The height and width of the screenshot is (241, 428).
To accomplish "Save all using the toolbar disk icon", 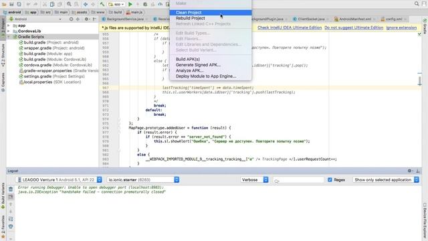I will pyautogui.click(x=11, y=4).
